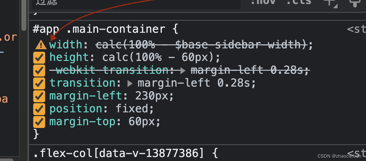The width and height of the screenshot is (366, 161).
Task: Click the -webkit-transition property name
Action: (109, 70)
